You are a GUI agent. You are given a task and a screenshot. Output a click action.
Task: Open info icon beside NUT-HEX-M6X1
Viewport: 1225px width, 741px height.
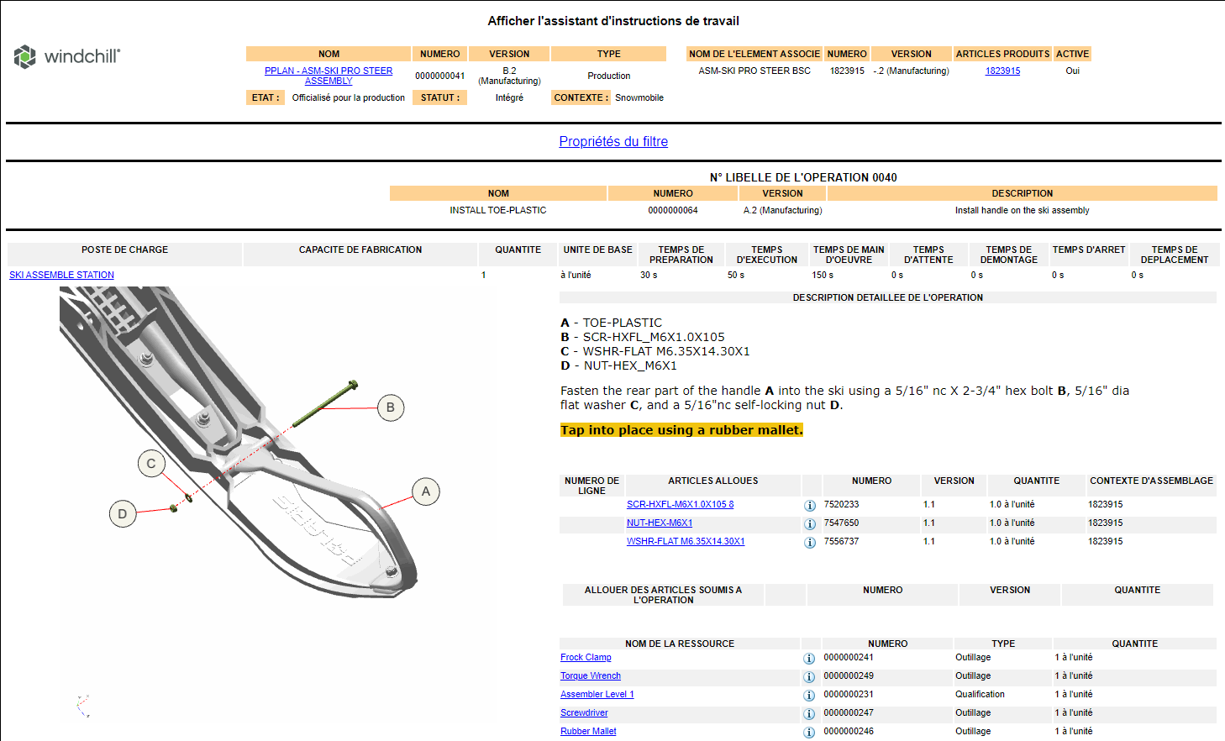(x=809, y=523)
